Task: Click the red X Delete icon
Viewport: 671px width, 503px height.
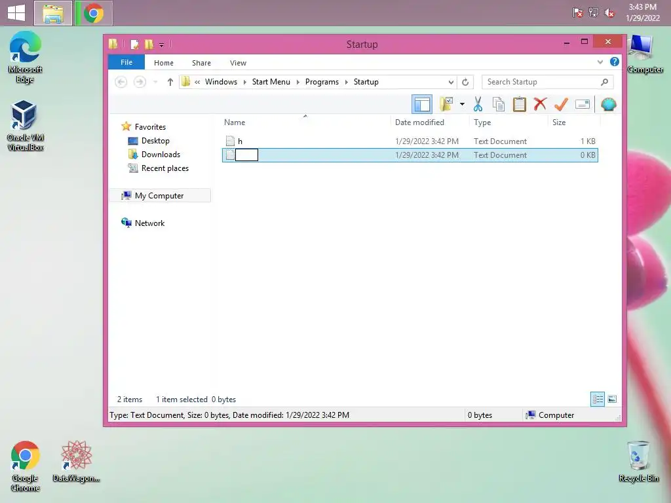Action: point(540,104)
